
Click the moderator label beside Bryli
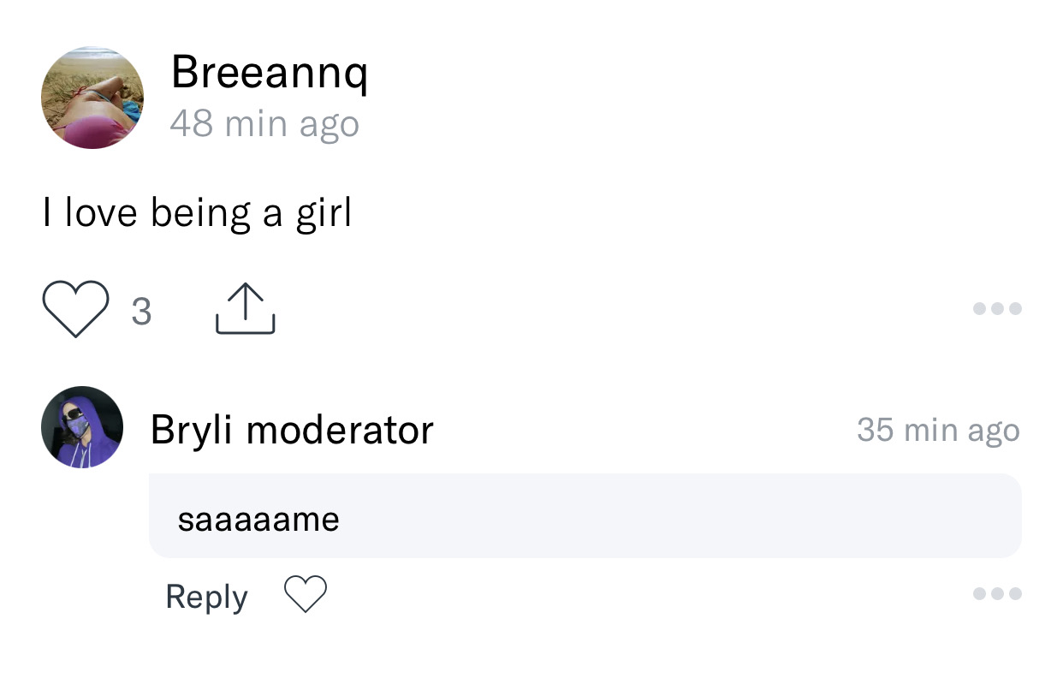click(340, 429)
